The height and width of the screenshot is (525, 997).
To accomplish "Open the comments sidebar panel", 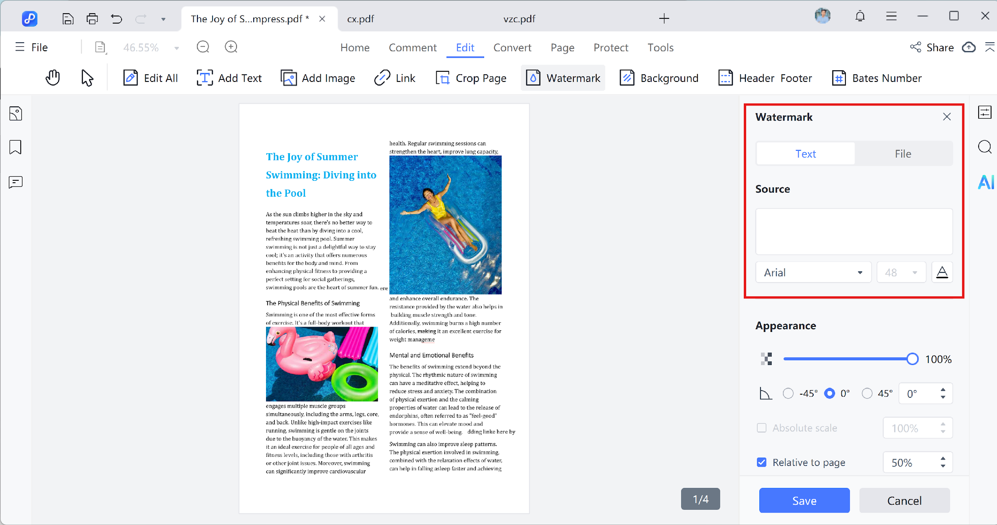I will pos(16,182).
